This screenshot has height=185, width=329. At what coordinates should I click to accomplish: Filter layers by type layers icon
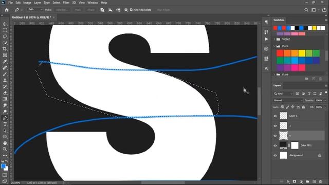coord(309,94)
